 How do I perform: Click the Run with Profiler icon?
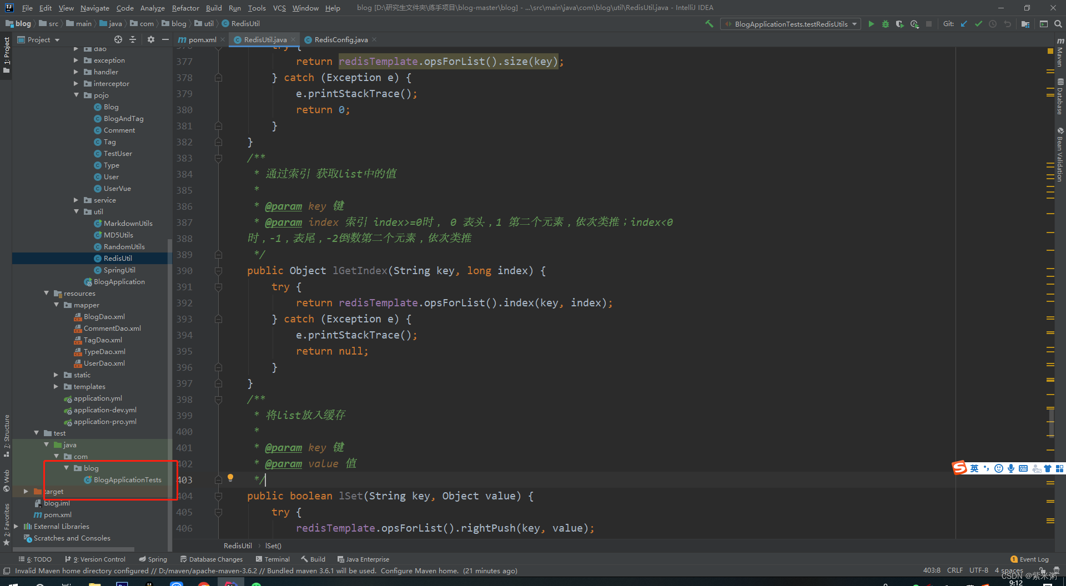point(914,24)
